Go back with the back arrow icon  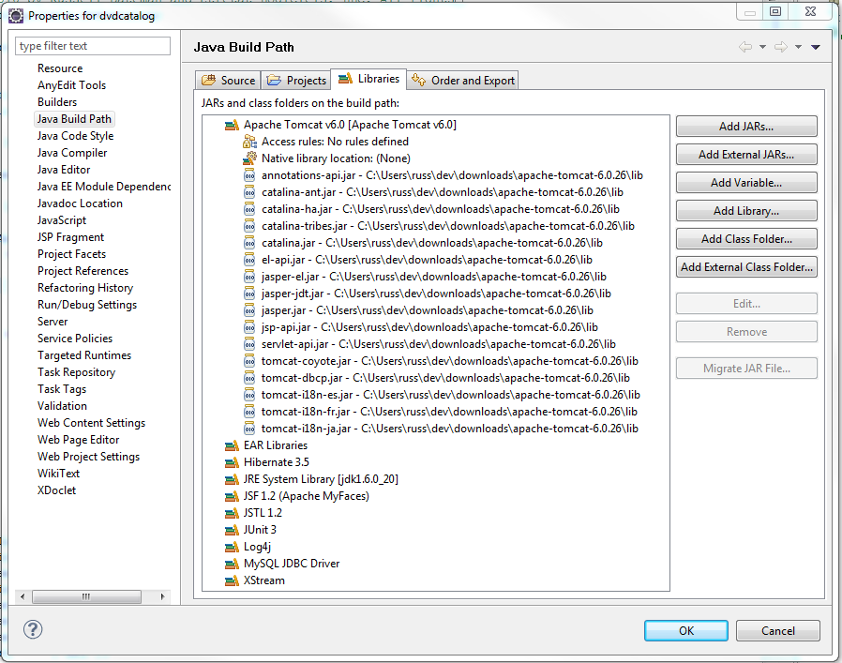tap(745, 47)
